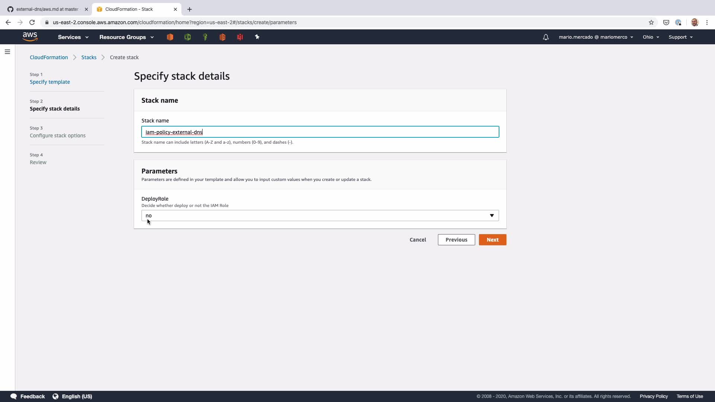This screenshot has height=402, width=715.
Task: Expand the DeployRole dropdown
Action: (x=320, y=216)
